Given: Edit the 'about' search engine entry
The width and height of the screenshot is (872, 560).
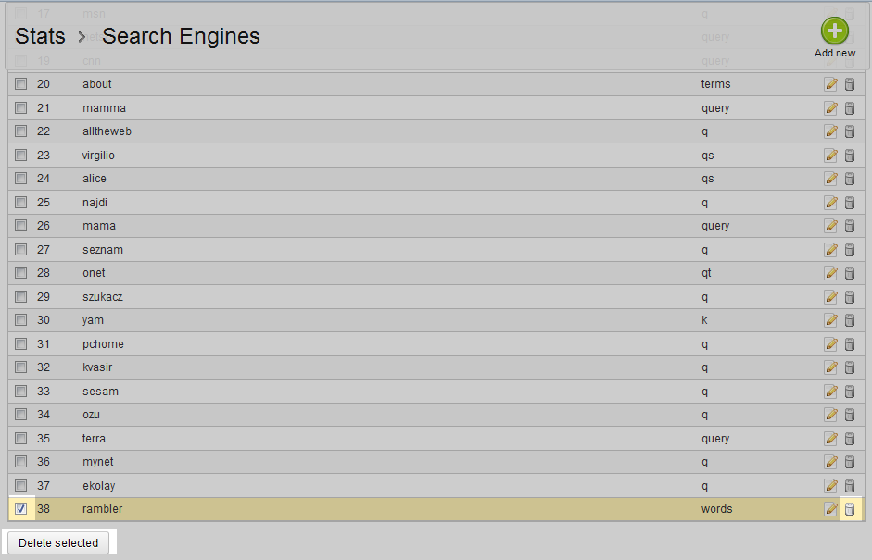Looking at the screenshot, I should (x=830, y=84).
